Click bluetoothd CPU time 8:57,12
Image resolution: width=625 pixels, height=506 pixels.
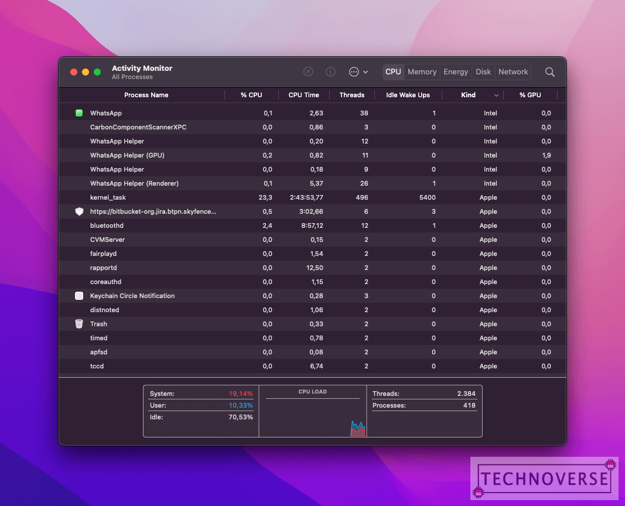tap(312, 225)
